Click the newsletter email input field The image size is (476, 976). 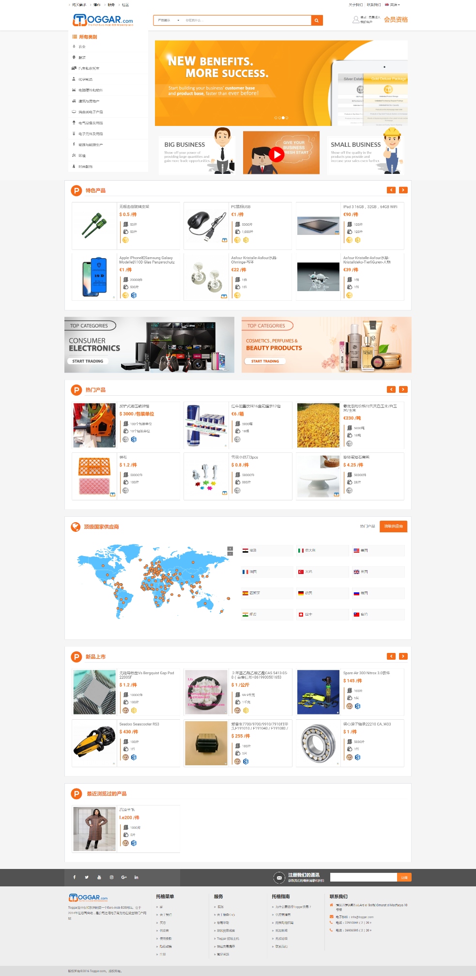coord(364,877)
